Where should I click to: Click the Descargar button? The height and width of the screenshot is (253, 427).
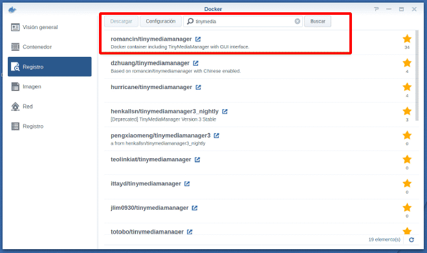tap(121, 21)
